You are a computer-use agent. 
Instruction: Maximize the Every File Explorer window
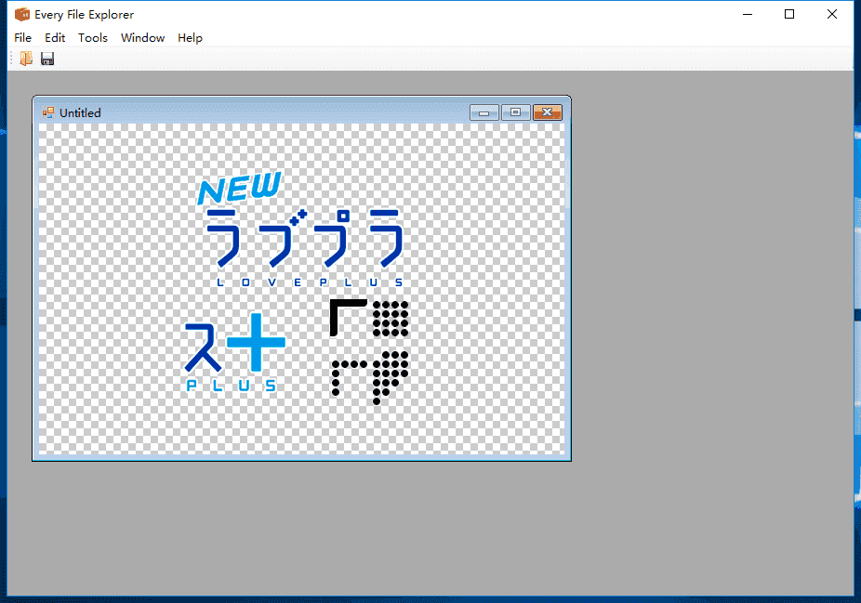click(x=789, y=14)
